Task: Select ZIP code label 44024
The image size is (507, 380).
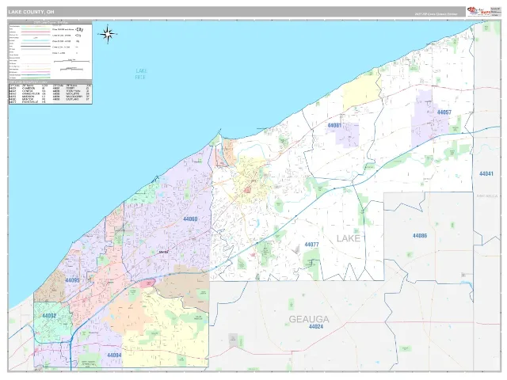Action: 316,327
